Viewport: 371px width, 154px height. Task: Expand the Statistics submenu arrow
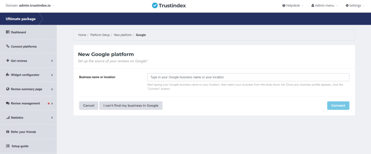52,118
